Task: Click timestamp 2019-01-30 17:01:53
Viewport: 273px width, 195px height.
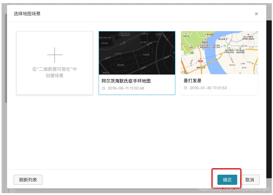Action: [208, 88]
